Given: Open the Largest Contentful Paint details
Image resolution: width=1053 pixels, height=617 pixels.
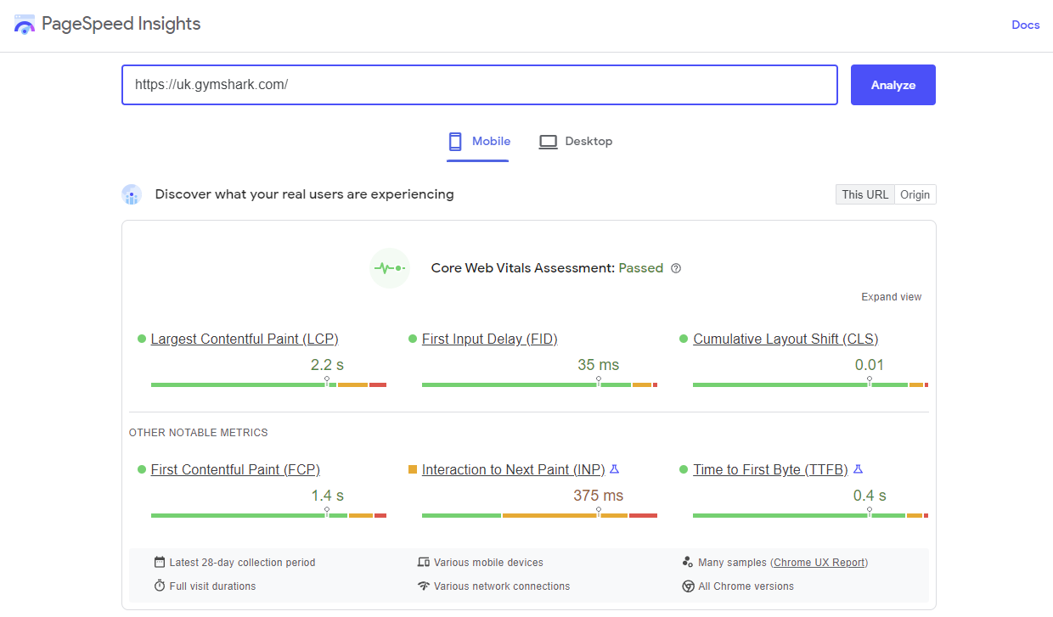Looking at the screenshot, I should (244, 339).
